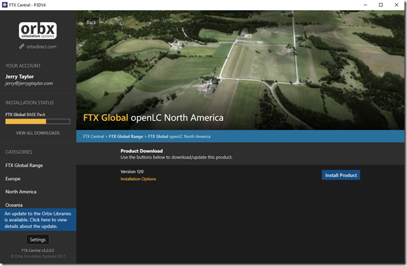Click the FTX Global BASE Pack progress bar
This screenshot has width=407, height=266.
pos(38,121)
